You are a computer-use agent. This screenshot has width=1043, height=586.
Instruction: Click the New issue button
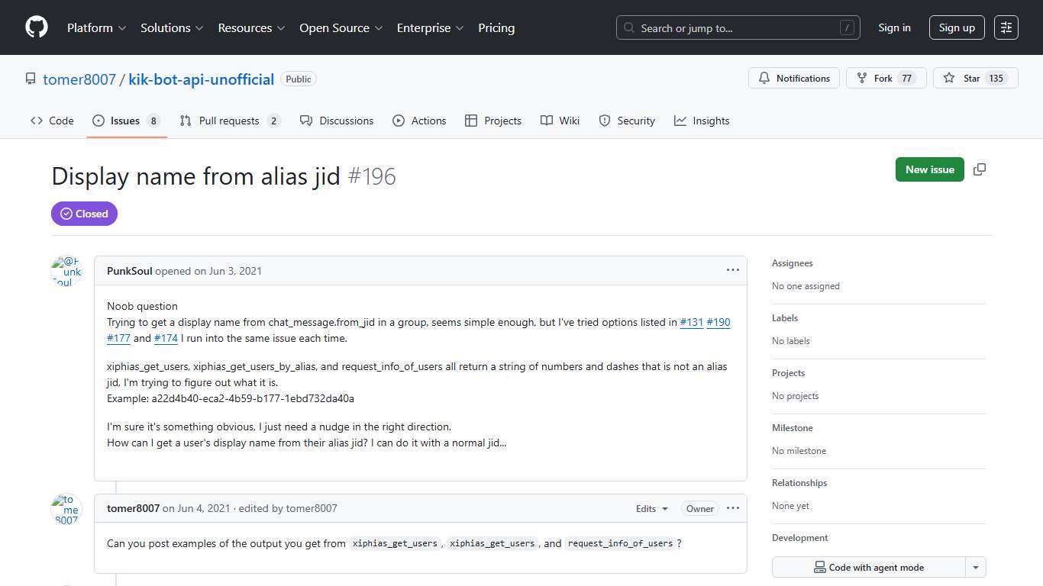pyautogui.click(x=929, y=169)
